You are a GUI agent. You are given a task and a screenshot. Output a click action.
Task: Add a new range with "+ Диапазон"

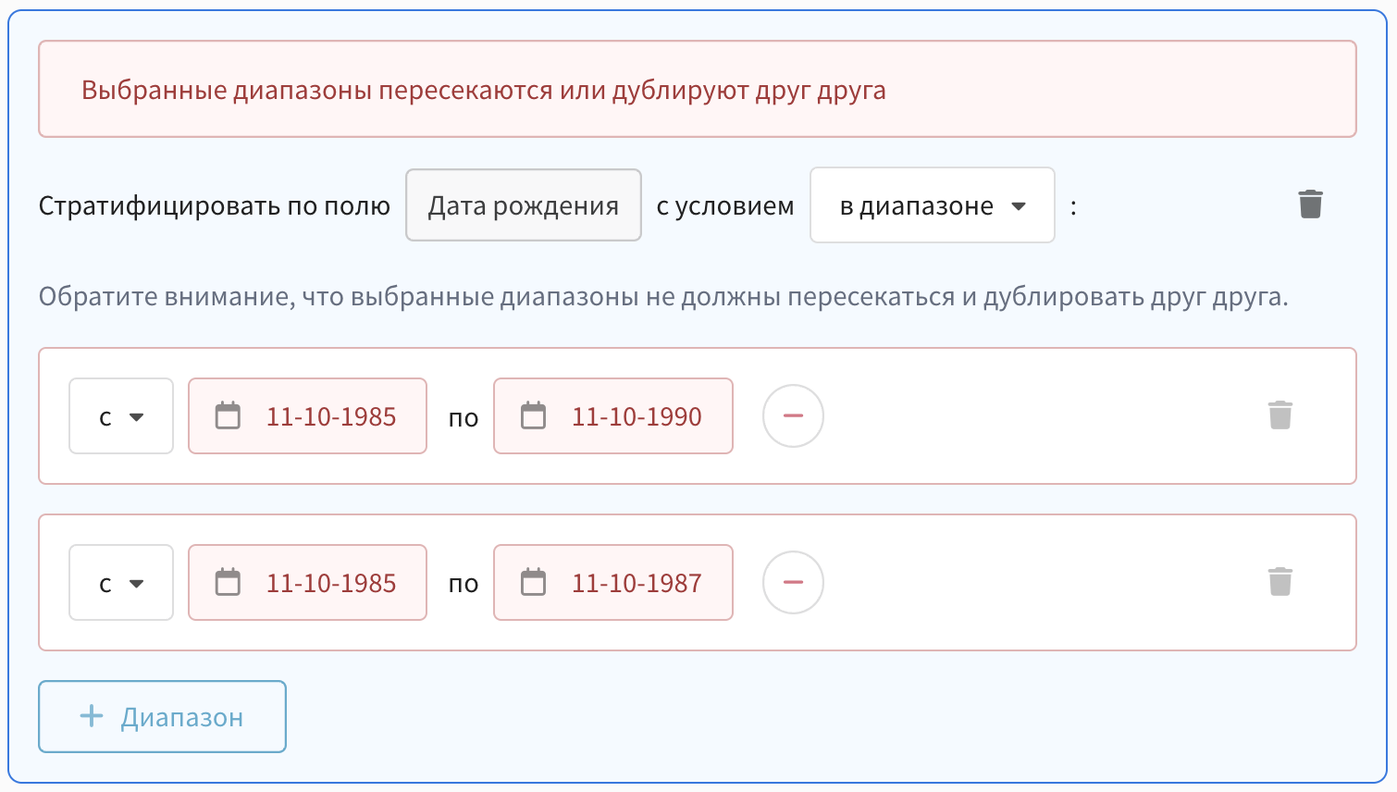(x=162, y=717)
